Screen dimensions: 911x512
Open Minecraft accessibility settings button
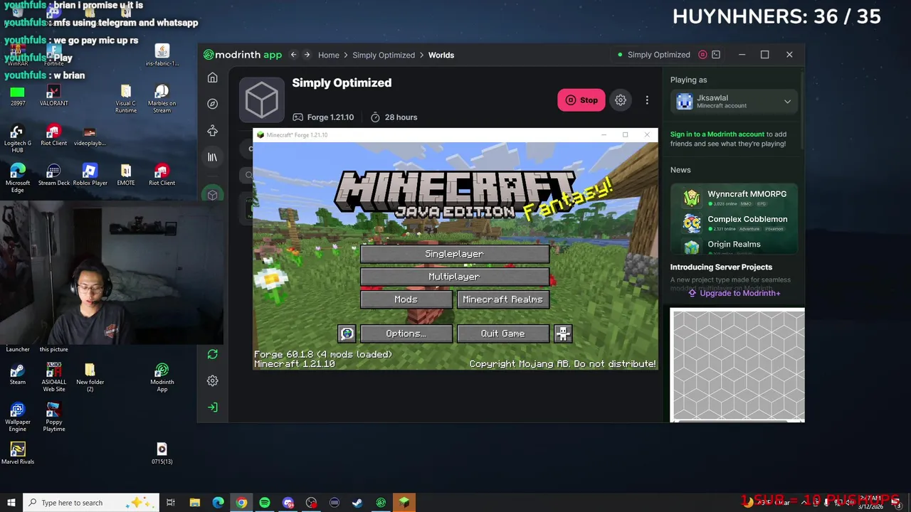(563, 334)
